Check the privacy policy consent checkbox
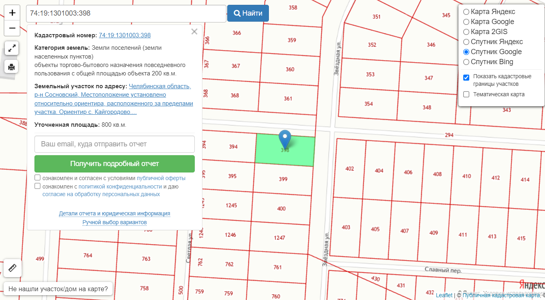This screenshot has height=300, width=545. coord(38,186)
